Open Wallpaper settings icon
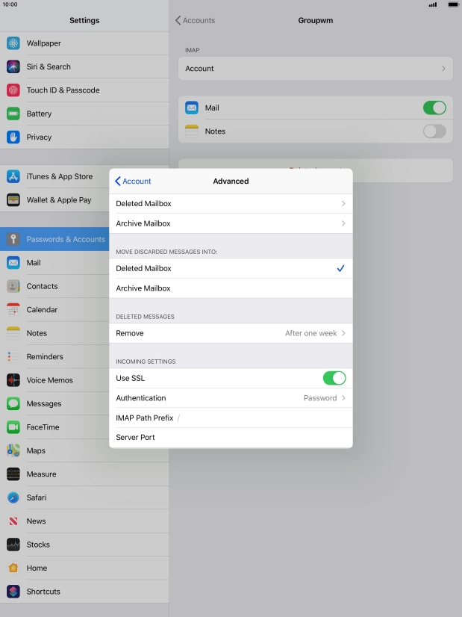Viewport: 462px width, 617px height. click(x=13, y=43)
